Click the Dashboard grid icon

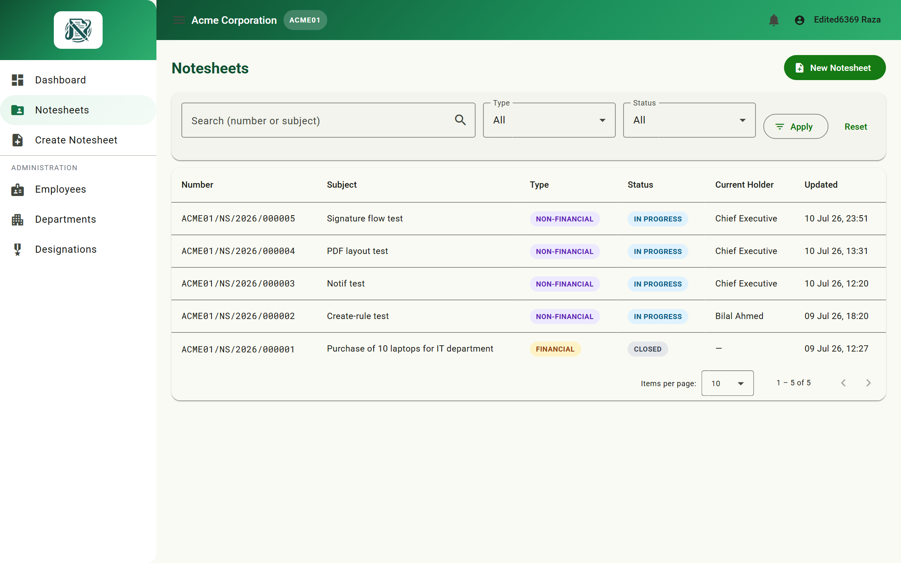(18, 80)
